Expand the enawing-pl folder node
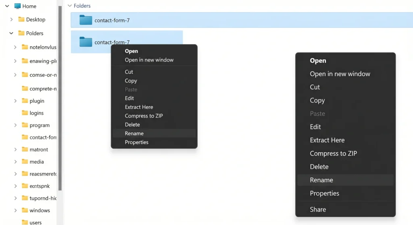The image size is (413, 225). (15, 61)
